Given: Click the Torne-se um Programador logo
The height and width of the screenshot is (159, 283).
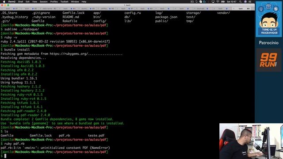Looking at the screenshot, I should click(269, 19).
